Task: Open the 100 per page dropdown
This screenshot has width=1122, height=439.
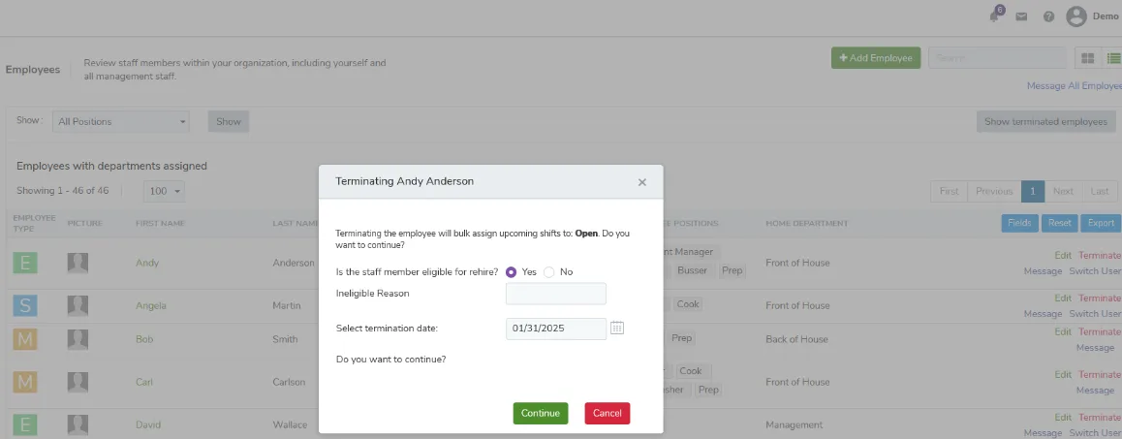Action: coord(165,191)
